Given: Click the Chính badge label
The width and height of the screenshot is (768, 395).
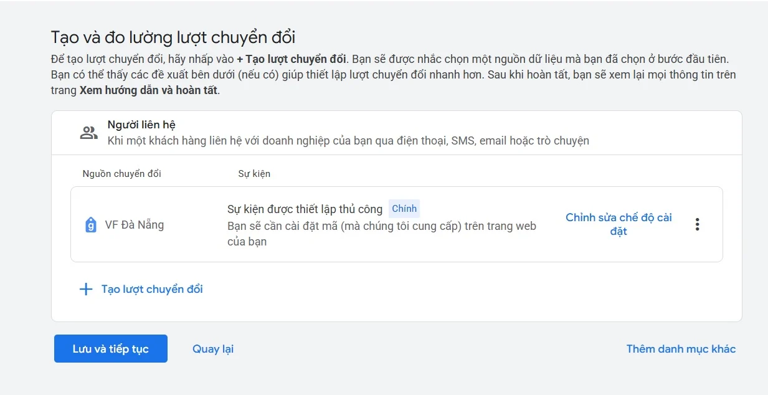Looking at the screenshot, I should point(404,209).
